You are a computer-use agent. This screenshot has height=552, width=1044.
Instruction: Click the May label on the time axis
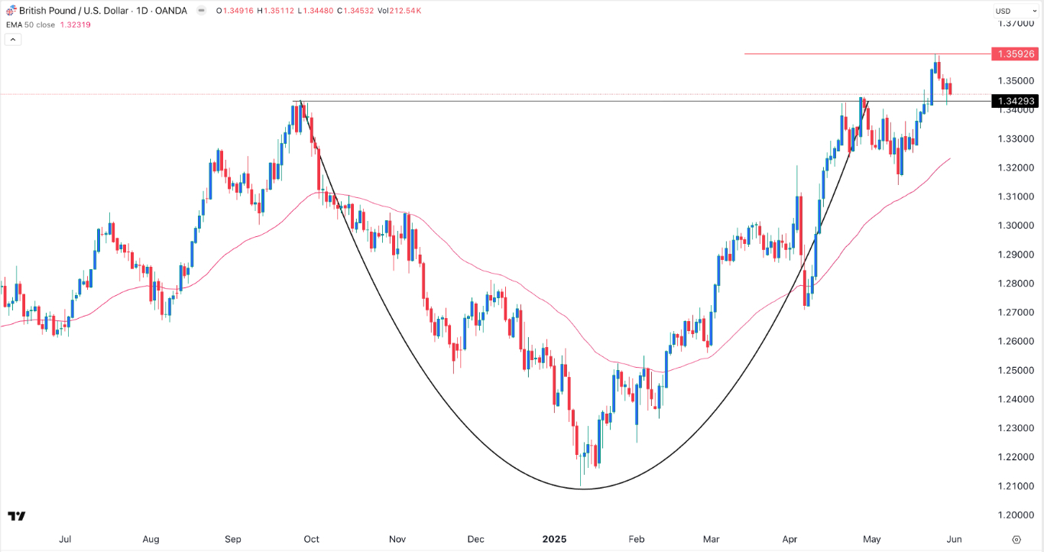(x=873, y=539)
